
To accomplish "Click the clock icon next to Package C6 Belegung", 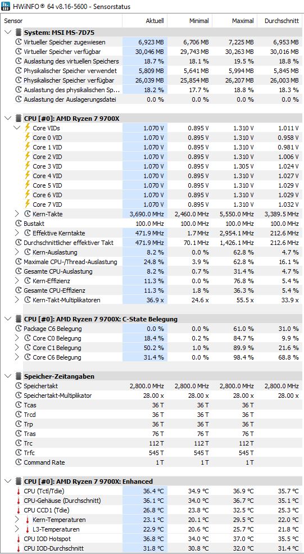I will coord(19,329).
